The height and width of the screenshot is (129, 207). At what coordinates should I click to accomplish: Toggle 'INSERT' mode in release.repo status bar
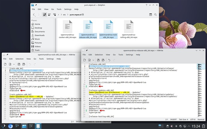[x=173, y=119]
